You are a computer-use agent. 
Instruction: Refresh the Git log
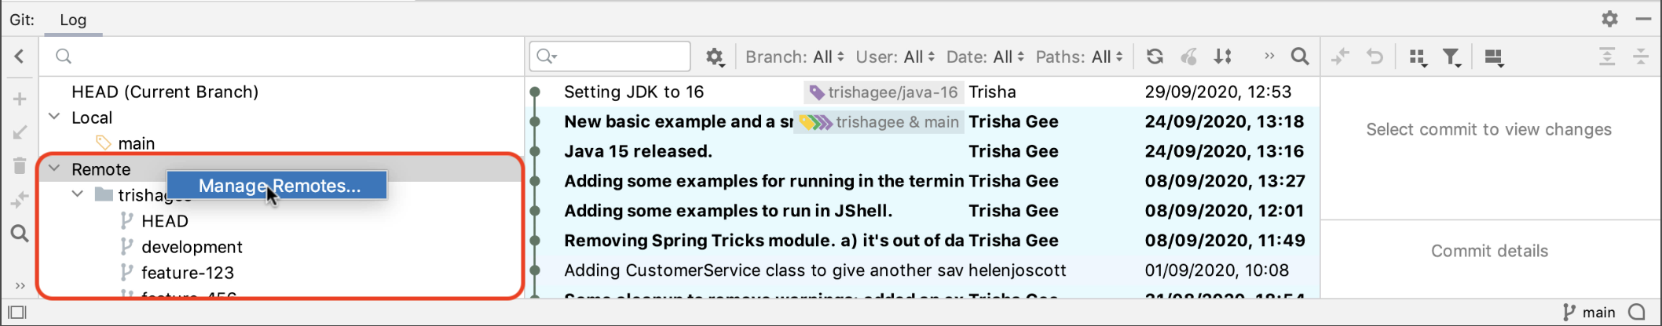pos(1154,56)
